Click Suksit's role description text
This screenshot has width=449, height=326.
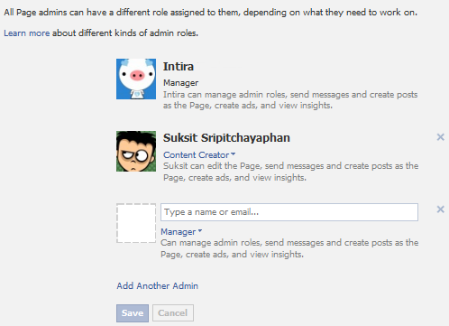click(x=290, y=172)
